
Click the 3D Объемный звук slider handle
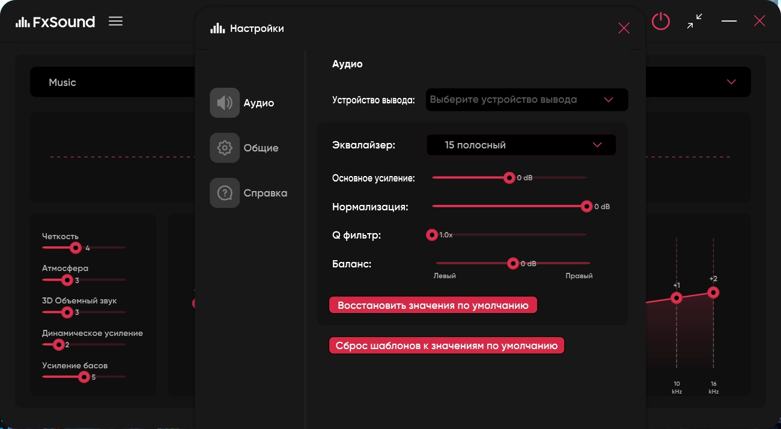pos(67,312)
